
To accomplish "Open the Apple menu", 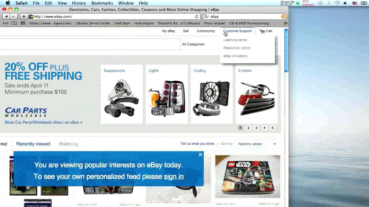I will pos(8,3).
